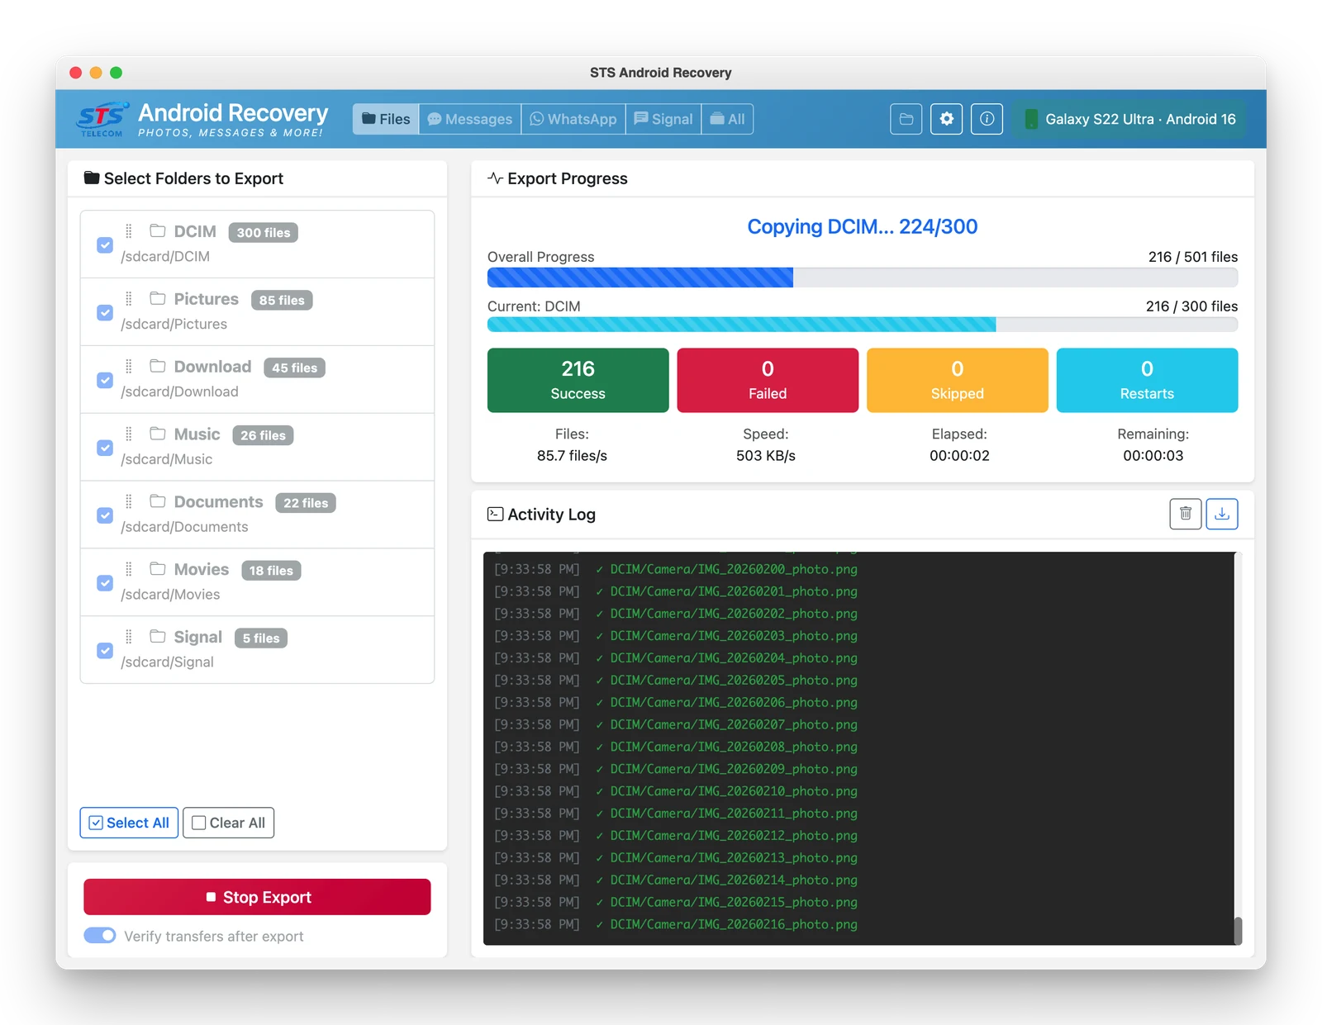This screenshot has height=1025, width=1322.
Task: Click Documents row drag handle
Action: tap(129, 502)
